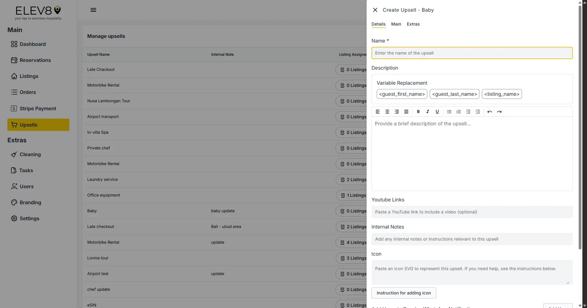Close the Create Upsell panel

[x=375, y=10]
